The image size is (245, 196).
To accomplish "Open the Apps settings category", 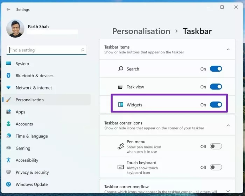I will tap(20, 112).
